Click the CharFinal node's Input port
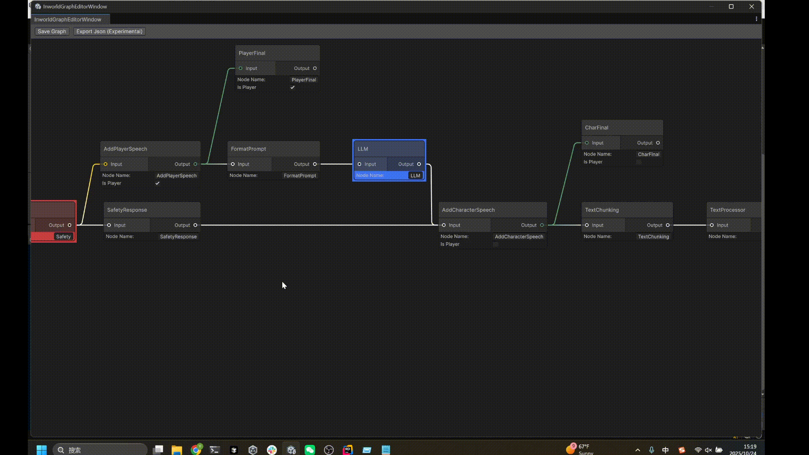This screenshot has height=455, width=809. 587,143
